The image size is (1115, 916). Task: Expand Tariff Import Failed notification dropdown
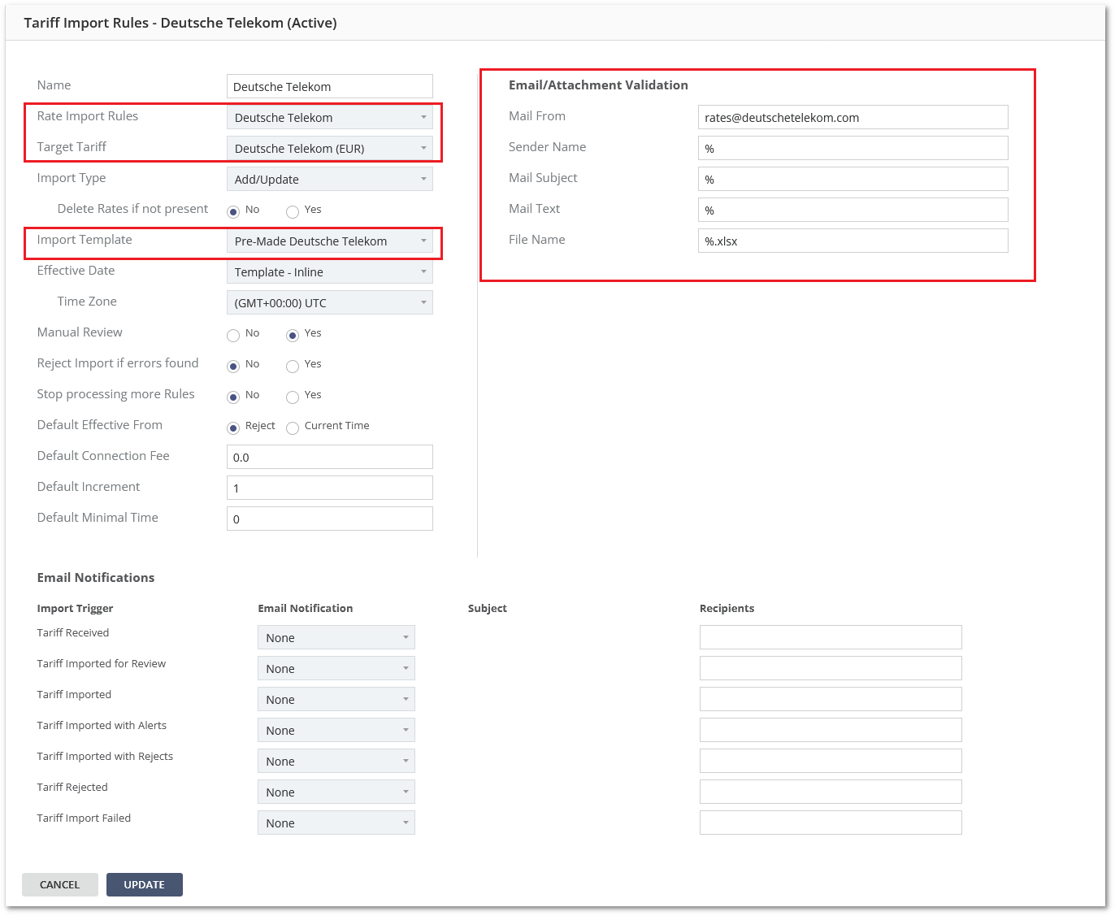coord(336,823)
